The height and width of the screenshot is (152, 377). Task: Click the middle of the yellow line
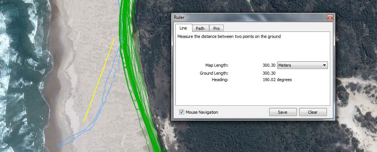(x=99, y=80)
